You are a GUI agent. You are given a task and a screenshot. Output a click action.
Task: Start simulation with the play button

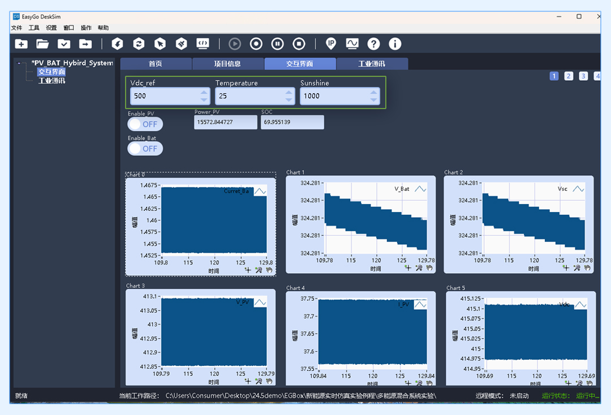click(x=235, y=44)
